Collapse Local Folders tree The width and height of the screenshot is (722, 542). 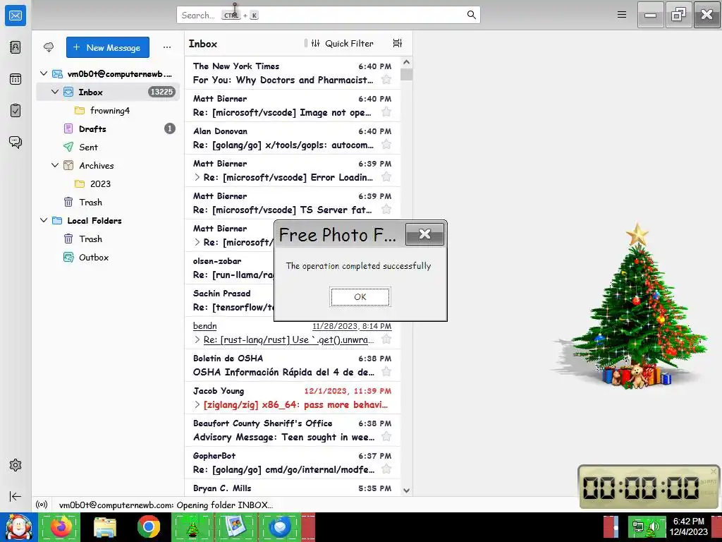point(44,220)
